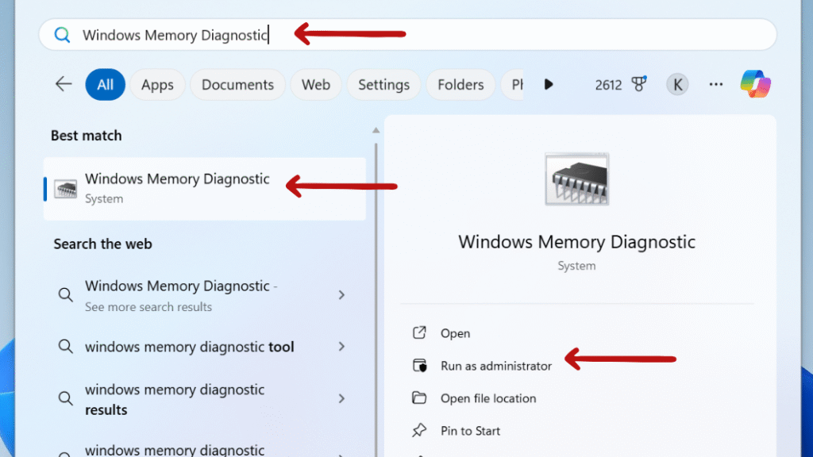Click the Run as administrator shield icon
Viewport: 813px width, 457px height.
tap(419, 365)
